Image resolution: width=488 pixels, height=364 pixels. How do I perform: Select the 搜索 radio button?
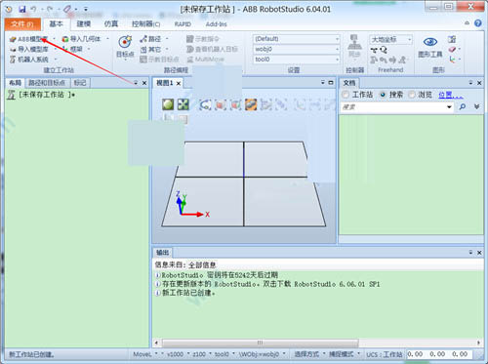click(x=383, y=95)
